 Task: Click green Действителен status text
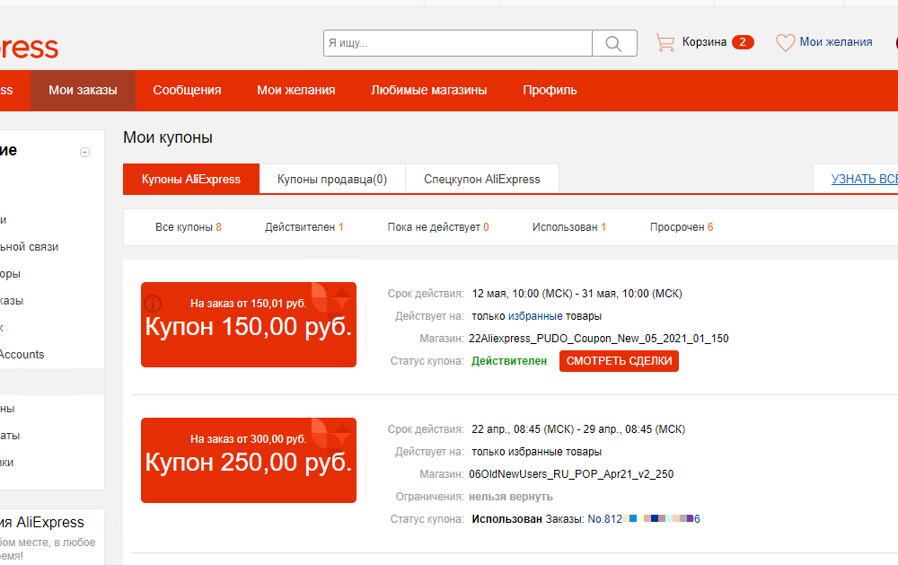509,361
